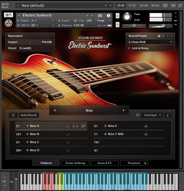Mute the Electric Sunburst instrument
This screenshot has height=191, width=184.
pyautogui.click(x=117, y=25)
